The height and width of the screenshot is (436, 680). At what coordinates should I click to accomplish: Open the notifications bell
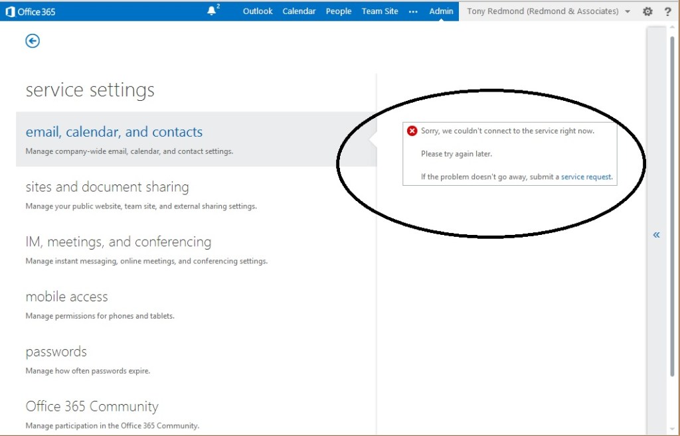point(211,9)
